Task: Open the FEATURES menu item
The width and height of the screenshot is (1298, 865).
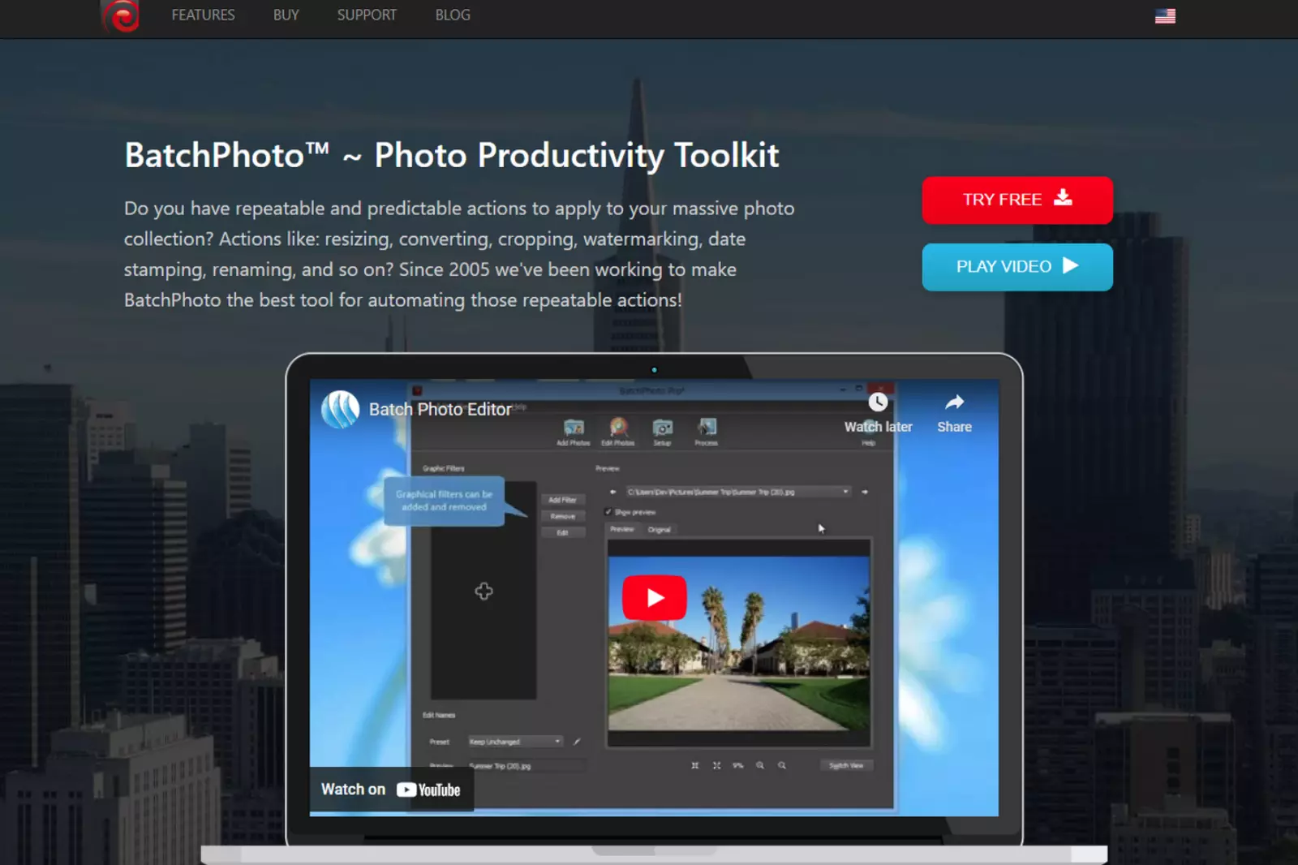Action: coord(203,15)
